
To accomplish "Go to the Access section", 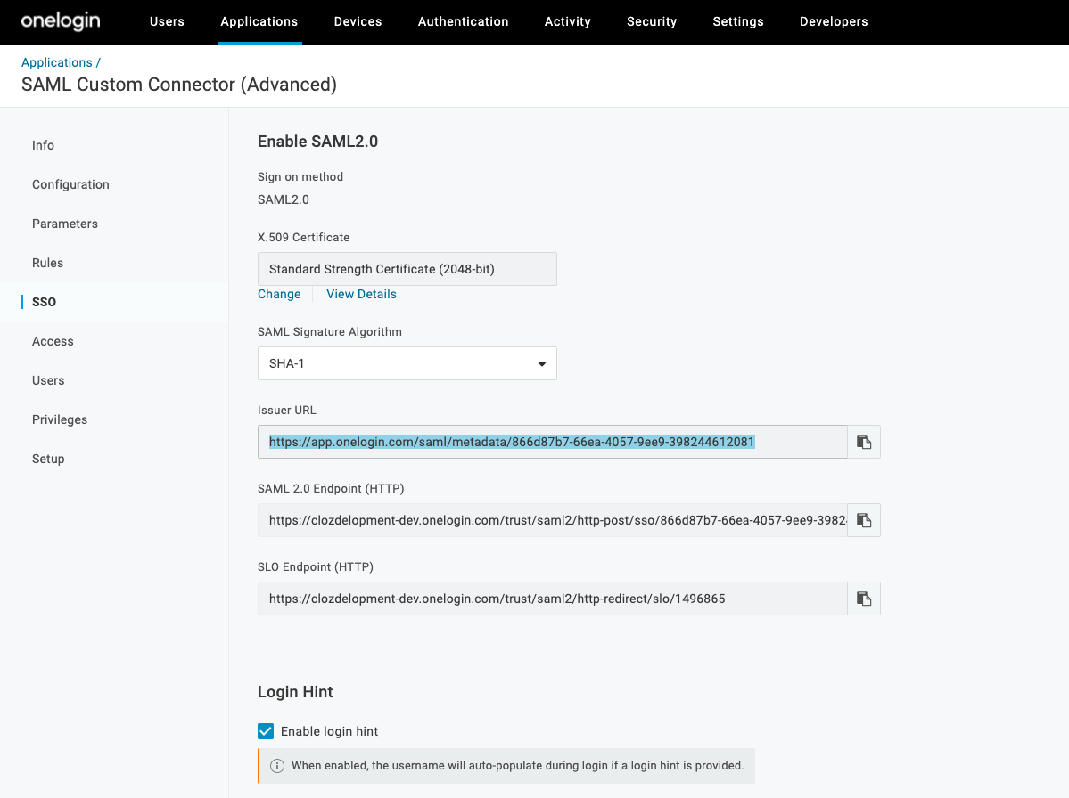I will 53,341.
